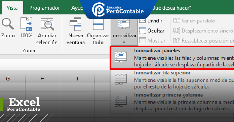
Task: Click Organizar todo icon
Action: pyautogui.click(x=98, y=24)
